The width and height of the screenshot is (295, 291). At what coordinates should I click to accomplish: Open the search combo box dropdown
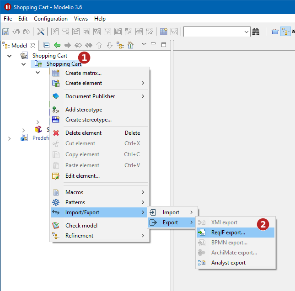pyautogui.click(x=246, y=32)
